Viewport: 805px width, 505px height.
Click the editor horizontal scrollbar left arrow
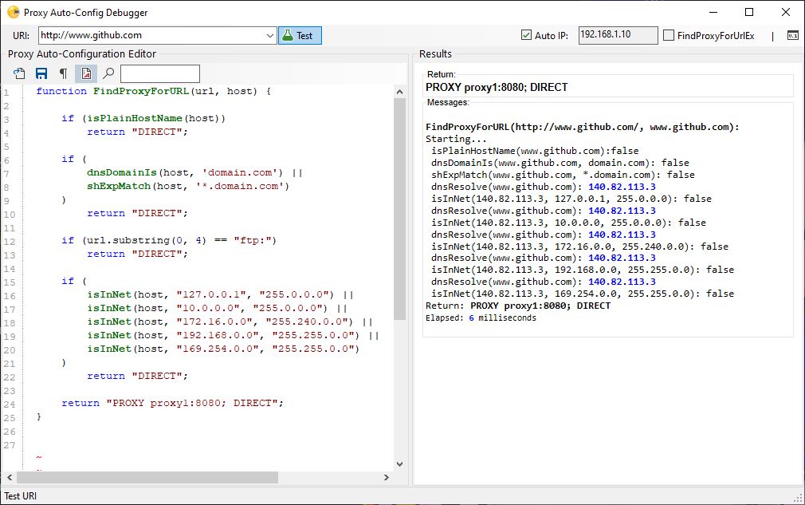10,477
